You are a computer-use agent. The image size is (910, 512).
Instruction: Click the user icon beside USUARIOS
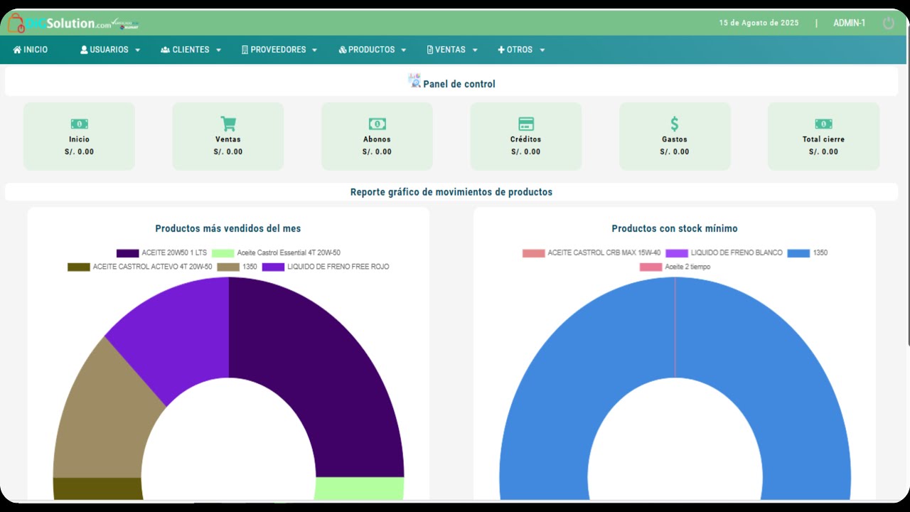point(84,50)
